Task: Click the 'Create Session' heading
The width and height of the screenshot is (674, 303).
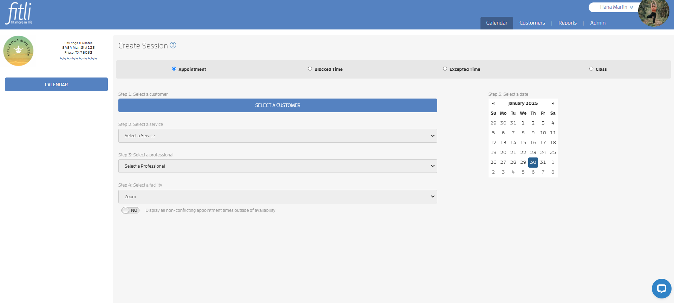Action: [143, 46]
